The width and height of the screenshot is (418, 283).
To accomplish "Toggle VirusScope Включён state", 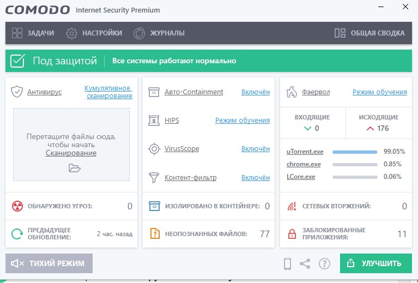I will [256, 148].
